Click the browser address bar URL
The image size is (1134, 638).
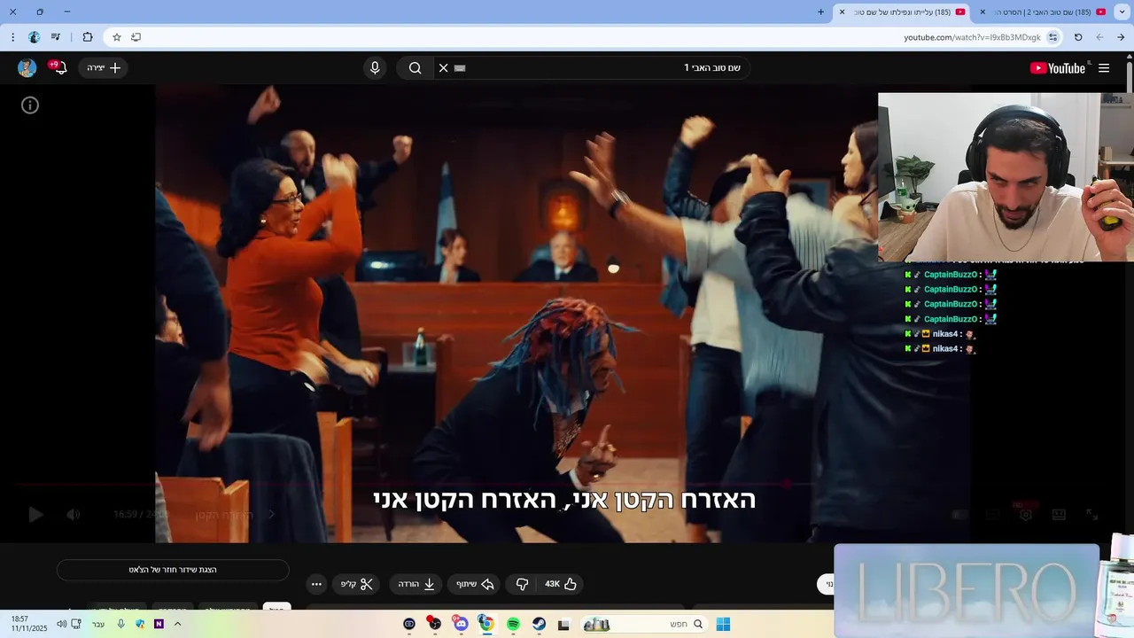pyautogui.click(x=972, y=37)
